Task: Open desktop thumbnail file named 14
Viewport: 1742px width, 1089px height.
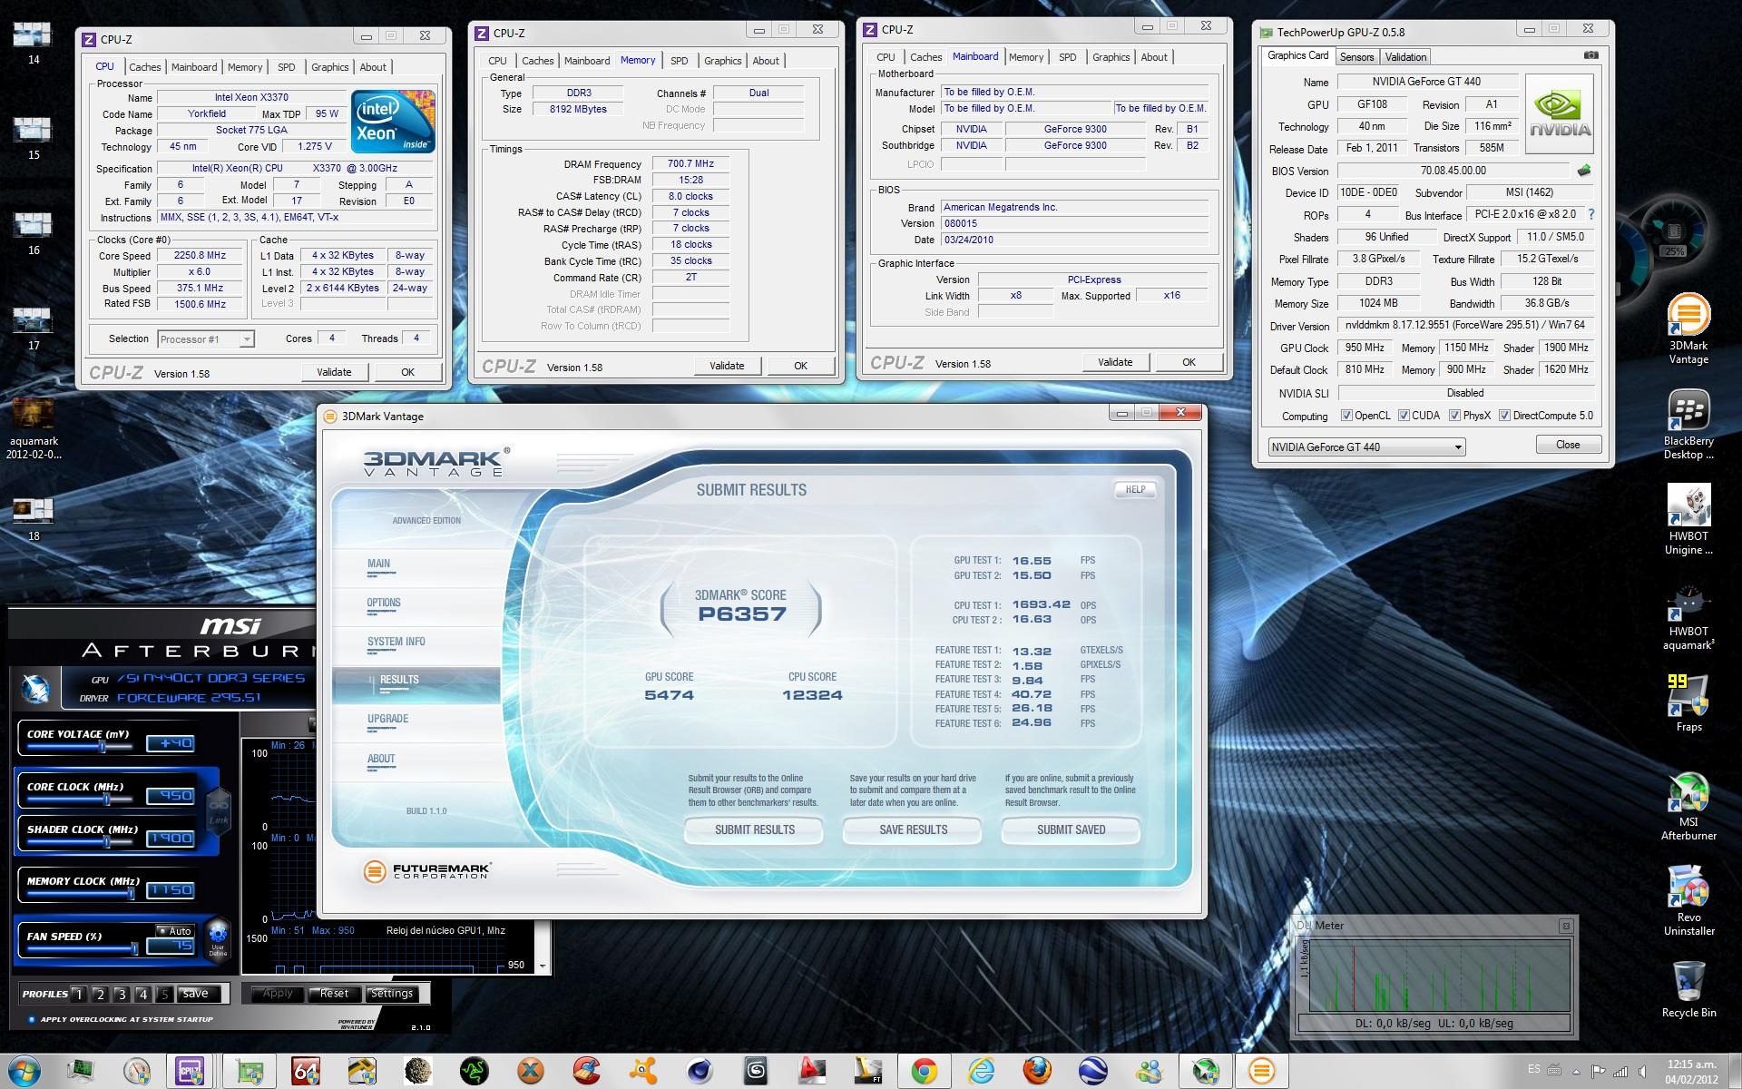Action: [x=34, y=42]
